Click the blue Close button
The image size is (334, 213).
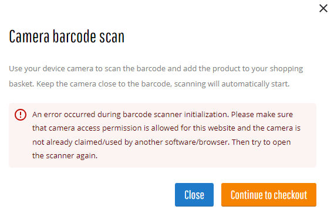[x=194, y=195]
